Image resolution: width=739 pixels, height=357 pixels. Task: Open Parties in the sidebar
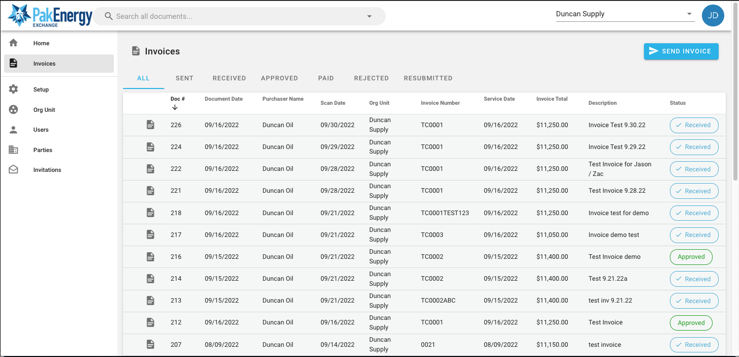[59, 150]
